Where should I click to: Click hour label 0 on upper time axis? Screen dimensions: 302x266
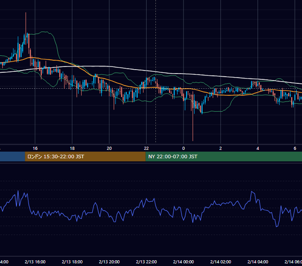[183, 149]
